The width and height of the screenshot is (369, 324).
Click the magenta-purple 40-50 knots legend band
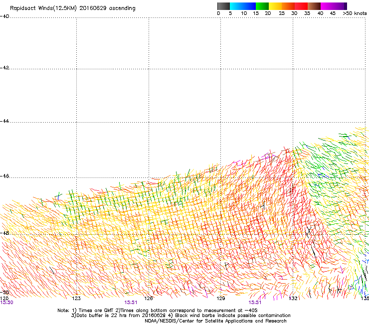[334, 6]
